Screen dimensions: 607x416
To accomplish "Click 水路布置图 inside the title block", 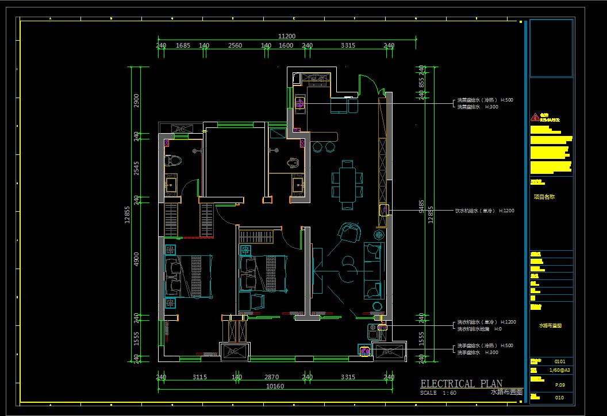I will click(550, 325).
